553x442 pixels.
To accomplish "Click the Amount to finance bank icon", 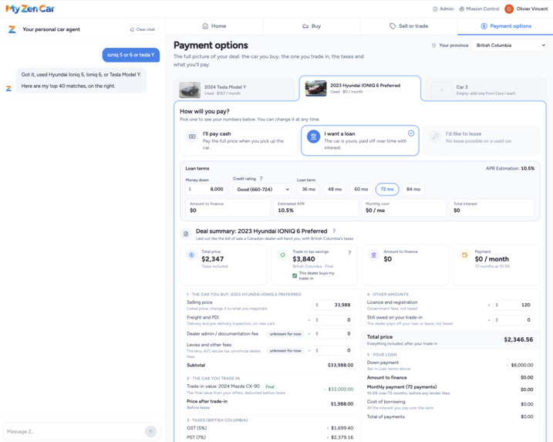I will coord(373,255).
